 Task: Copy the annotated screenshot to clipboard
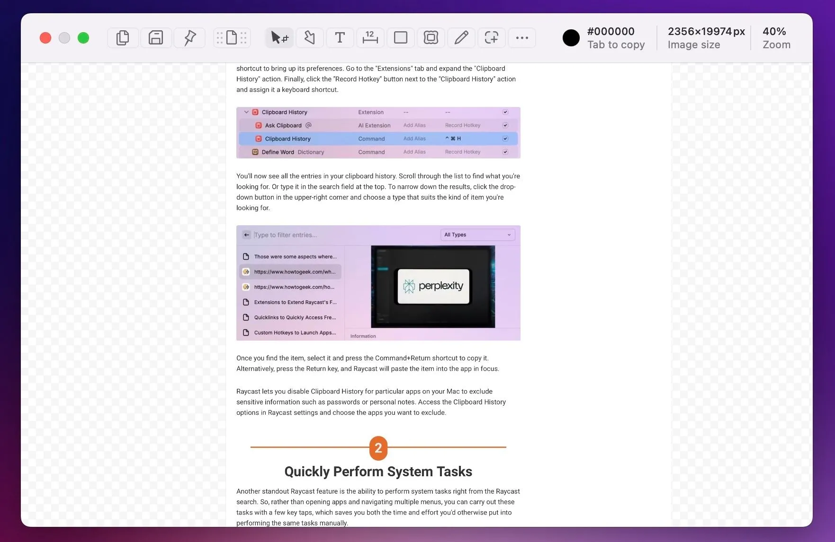pyautogui.click(x=123, y=37)
